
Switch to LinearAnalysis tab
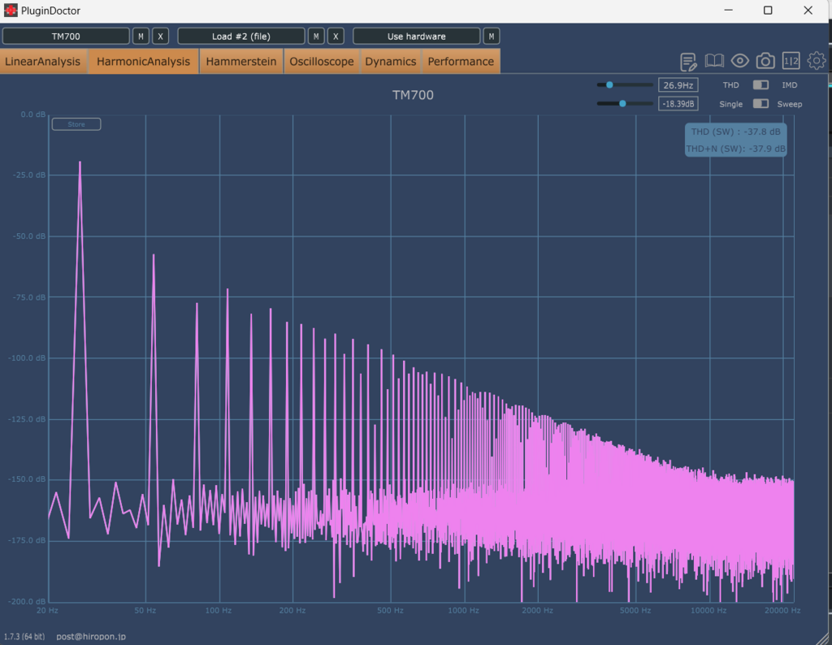click(43, 62)
